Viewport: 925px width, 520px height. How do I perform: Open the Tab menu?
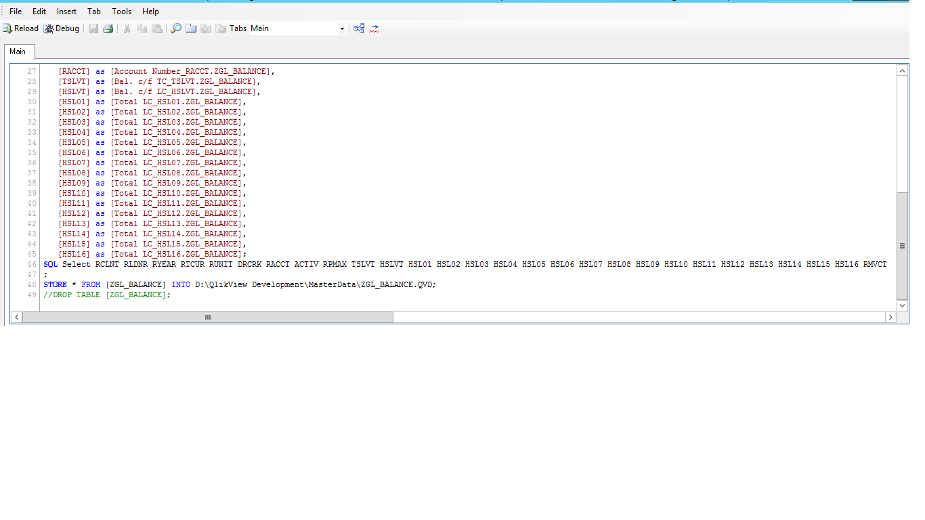pos(94,12)
